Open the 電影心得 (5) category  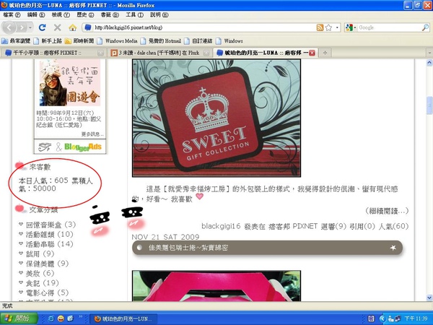47,292
